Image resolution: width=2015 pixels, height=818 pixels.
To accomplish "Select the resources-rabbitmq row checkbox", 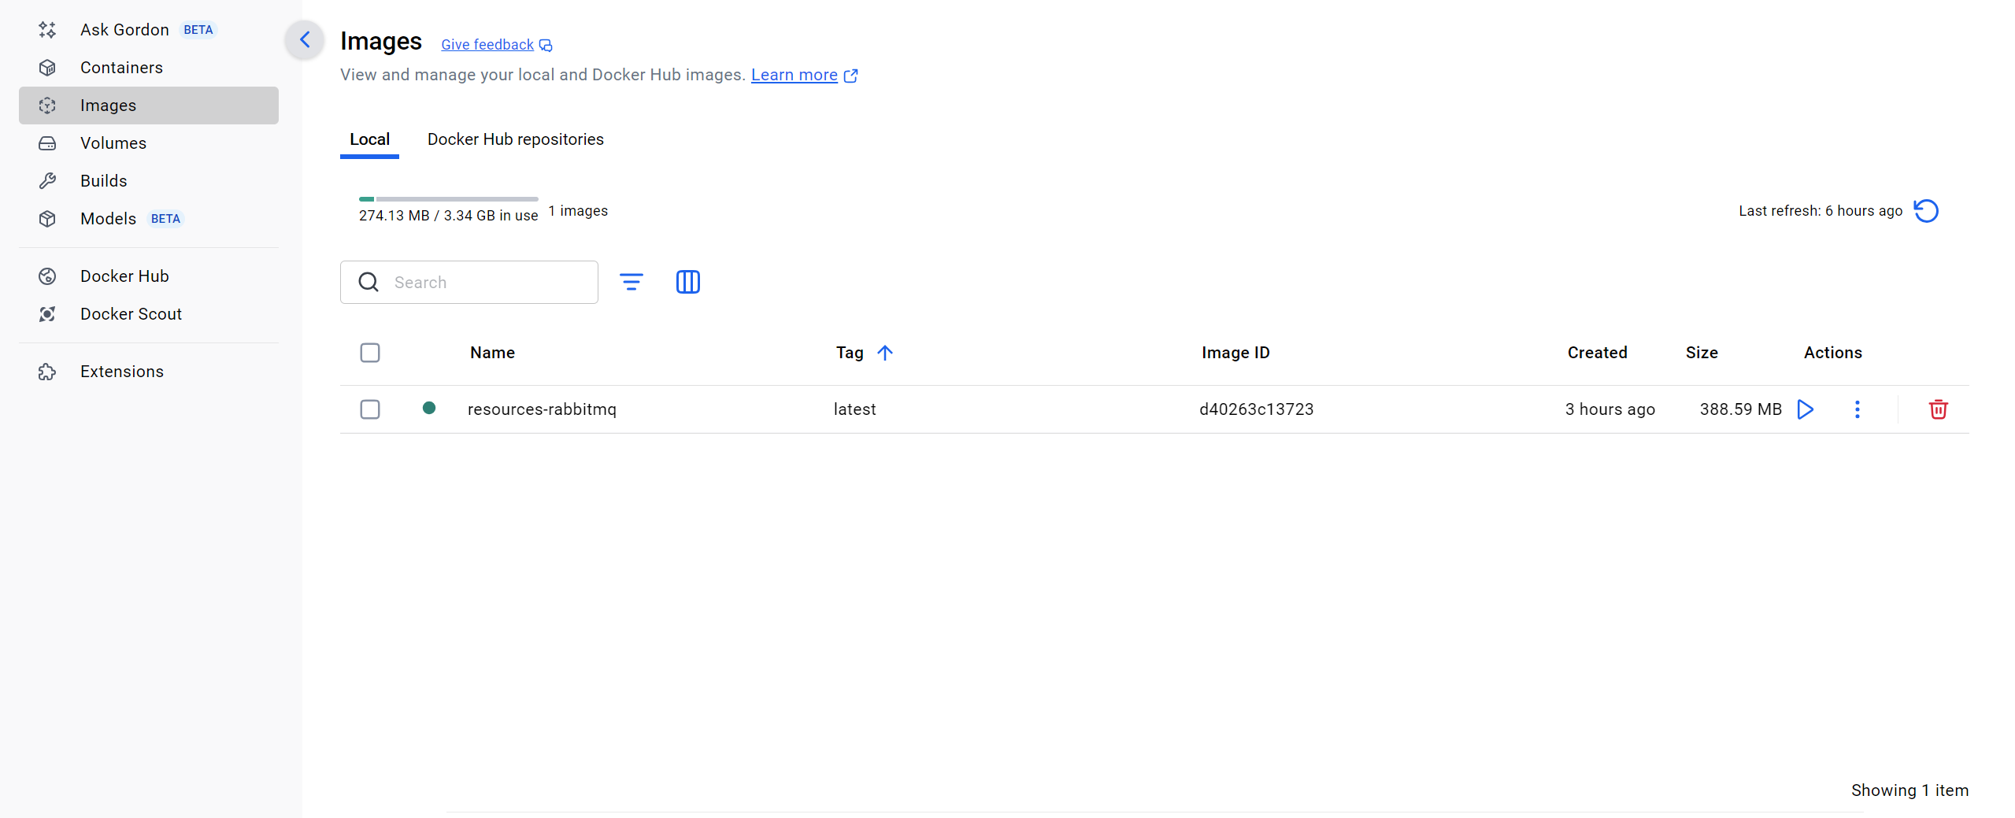I will (370, 409).
